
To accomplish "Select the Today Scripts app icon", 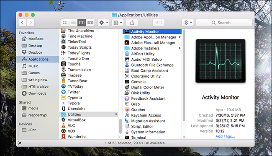I will [64, 47].
